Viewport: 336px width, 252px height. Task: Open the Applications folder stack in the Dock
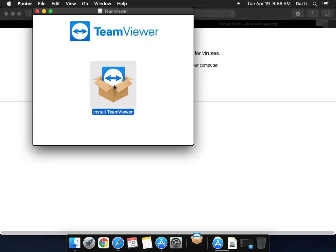click(218, 243)
